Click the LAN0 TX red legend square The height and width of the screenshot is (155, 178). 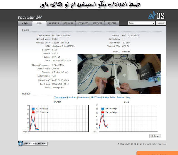[103, 112]
